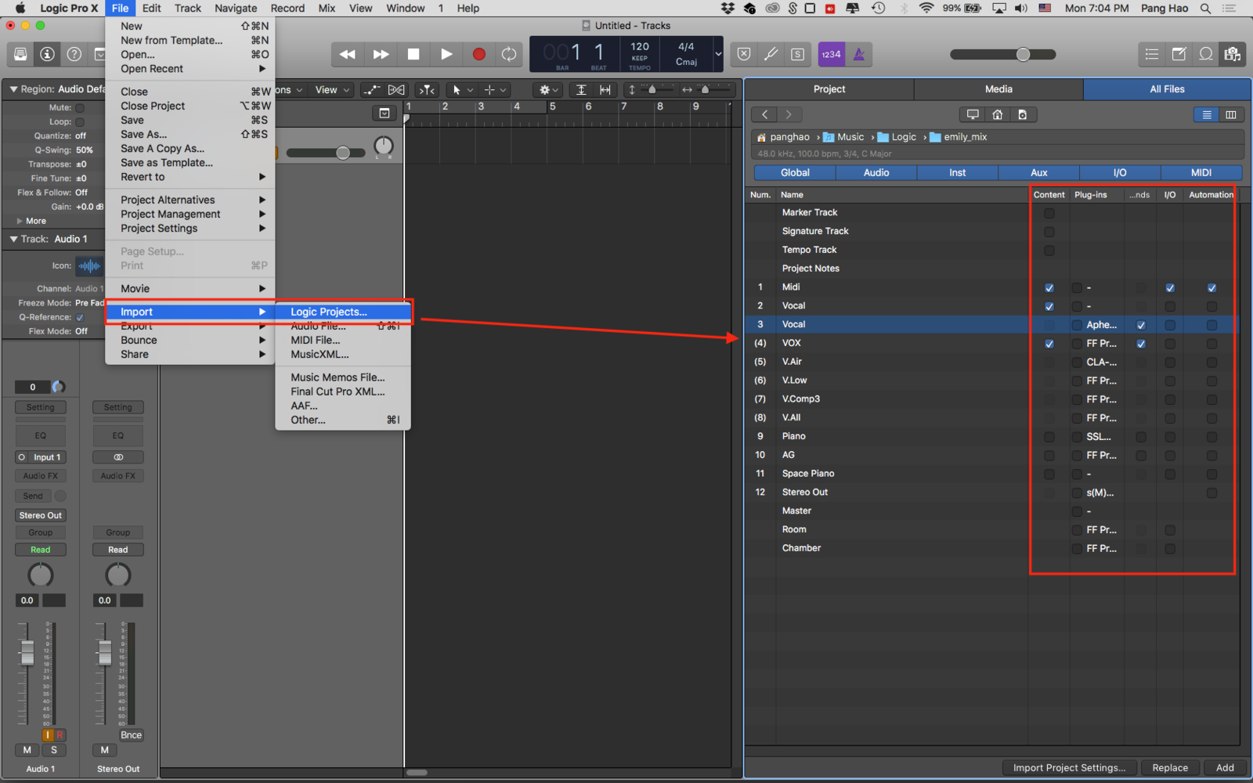Image resolution: width=1253 pixels, height=783 pixels.
Task: Click the Metronome icon
Action: pyautogui.click(x=859, y=54)
